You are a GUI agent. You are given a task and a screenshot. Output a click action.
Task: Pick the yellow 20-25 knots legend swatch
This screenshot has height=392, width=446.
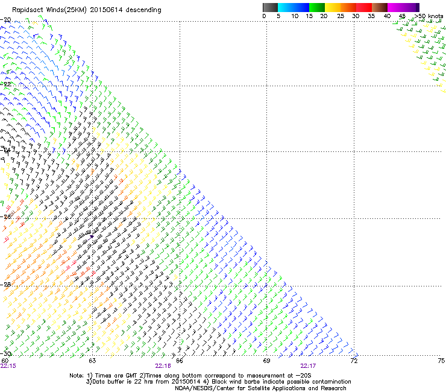click(333, 7)
